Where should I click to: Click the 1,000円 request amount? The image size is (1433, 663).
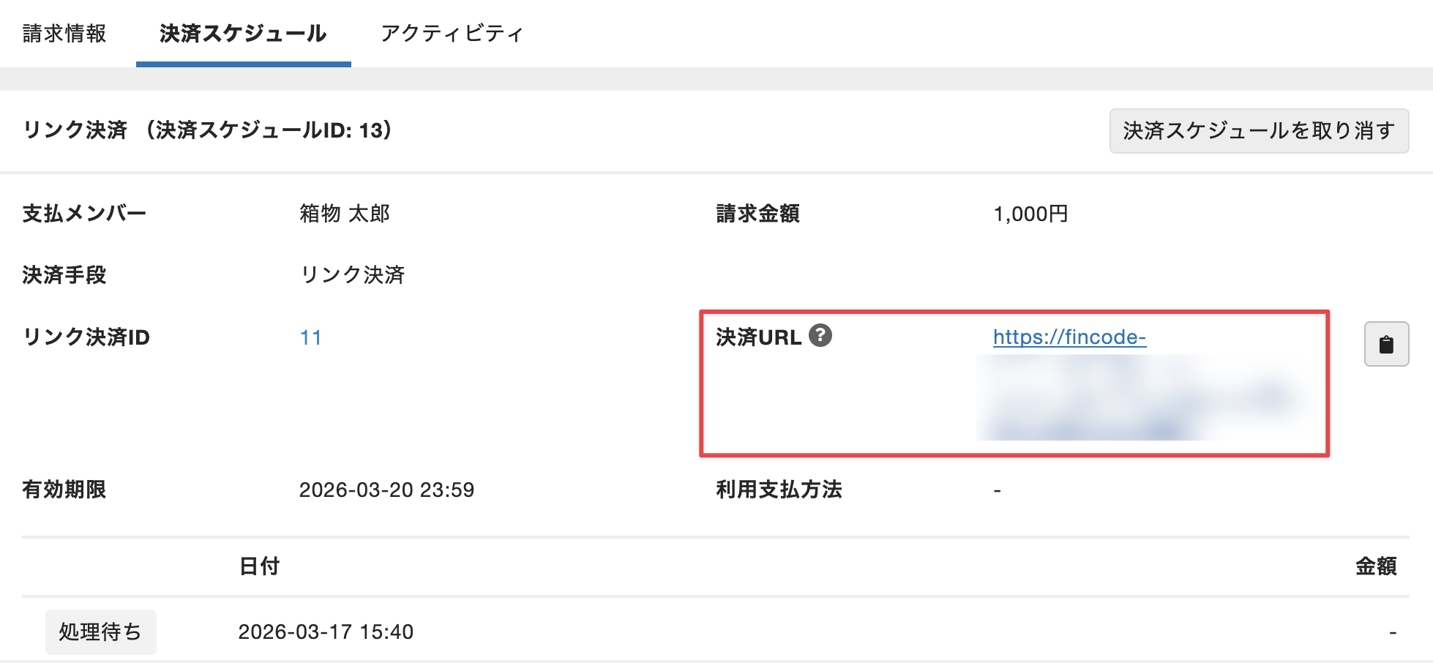(x=1030, y=214)
